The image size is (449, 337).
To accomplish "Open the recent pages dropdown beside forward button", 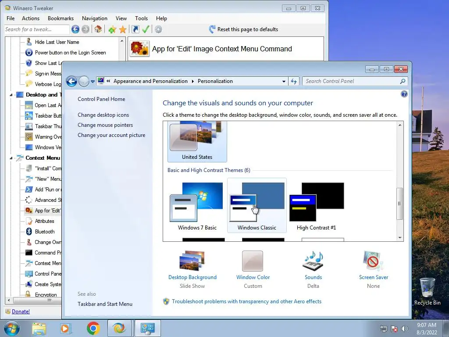I will (x=93, y=82).
